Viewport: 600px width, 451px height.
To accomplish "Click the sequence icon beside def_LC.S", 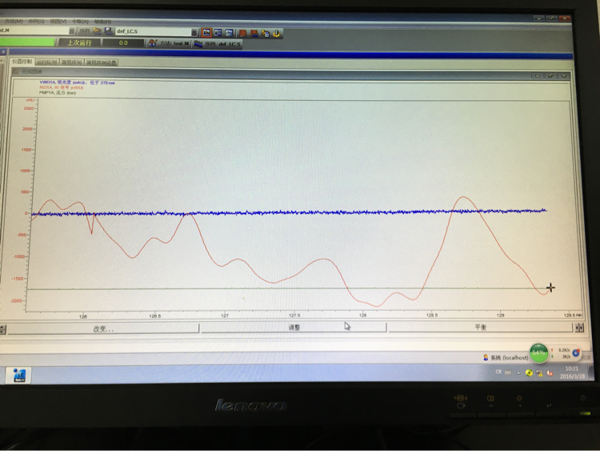I will (x=198, y=44).
